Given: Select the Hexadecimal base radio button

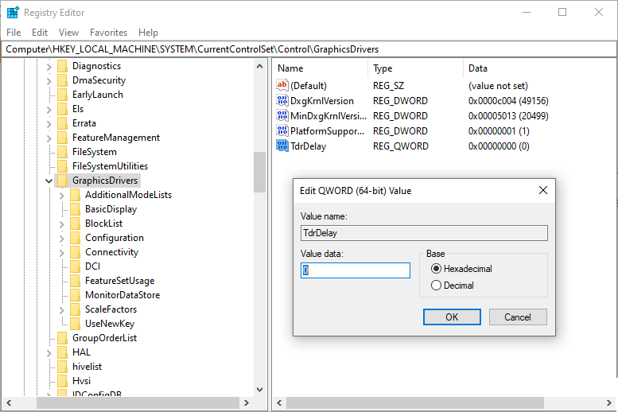Looking at the screenshot, I should [x=436, y=269].
